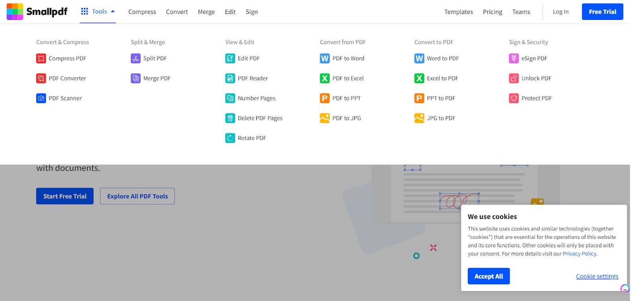637x301 pixels.
Task: Open Cookie settings link
Action: click(x=597, y=276)
